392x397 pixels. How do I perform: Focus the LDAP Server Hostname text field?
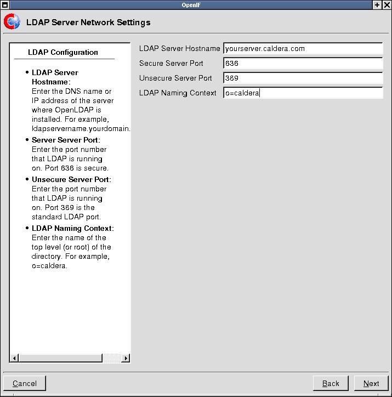(303, 49)
